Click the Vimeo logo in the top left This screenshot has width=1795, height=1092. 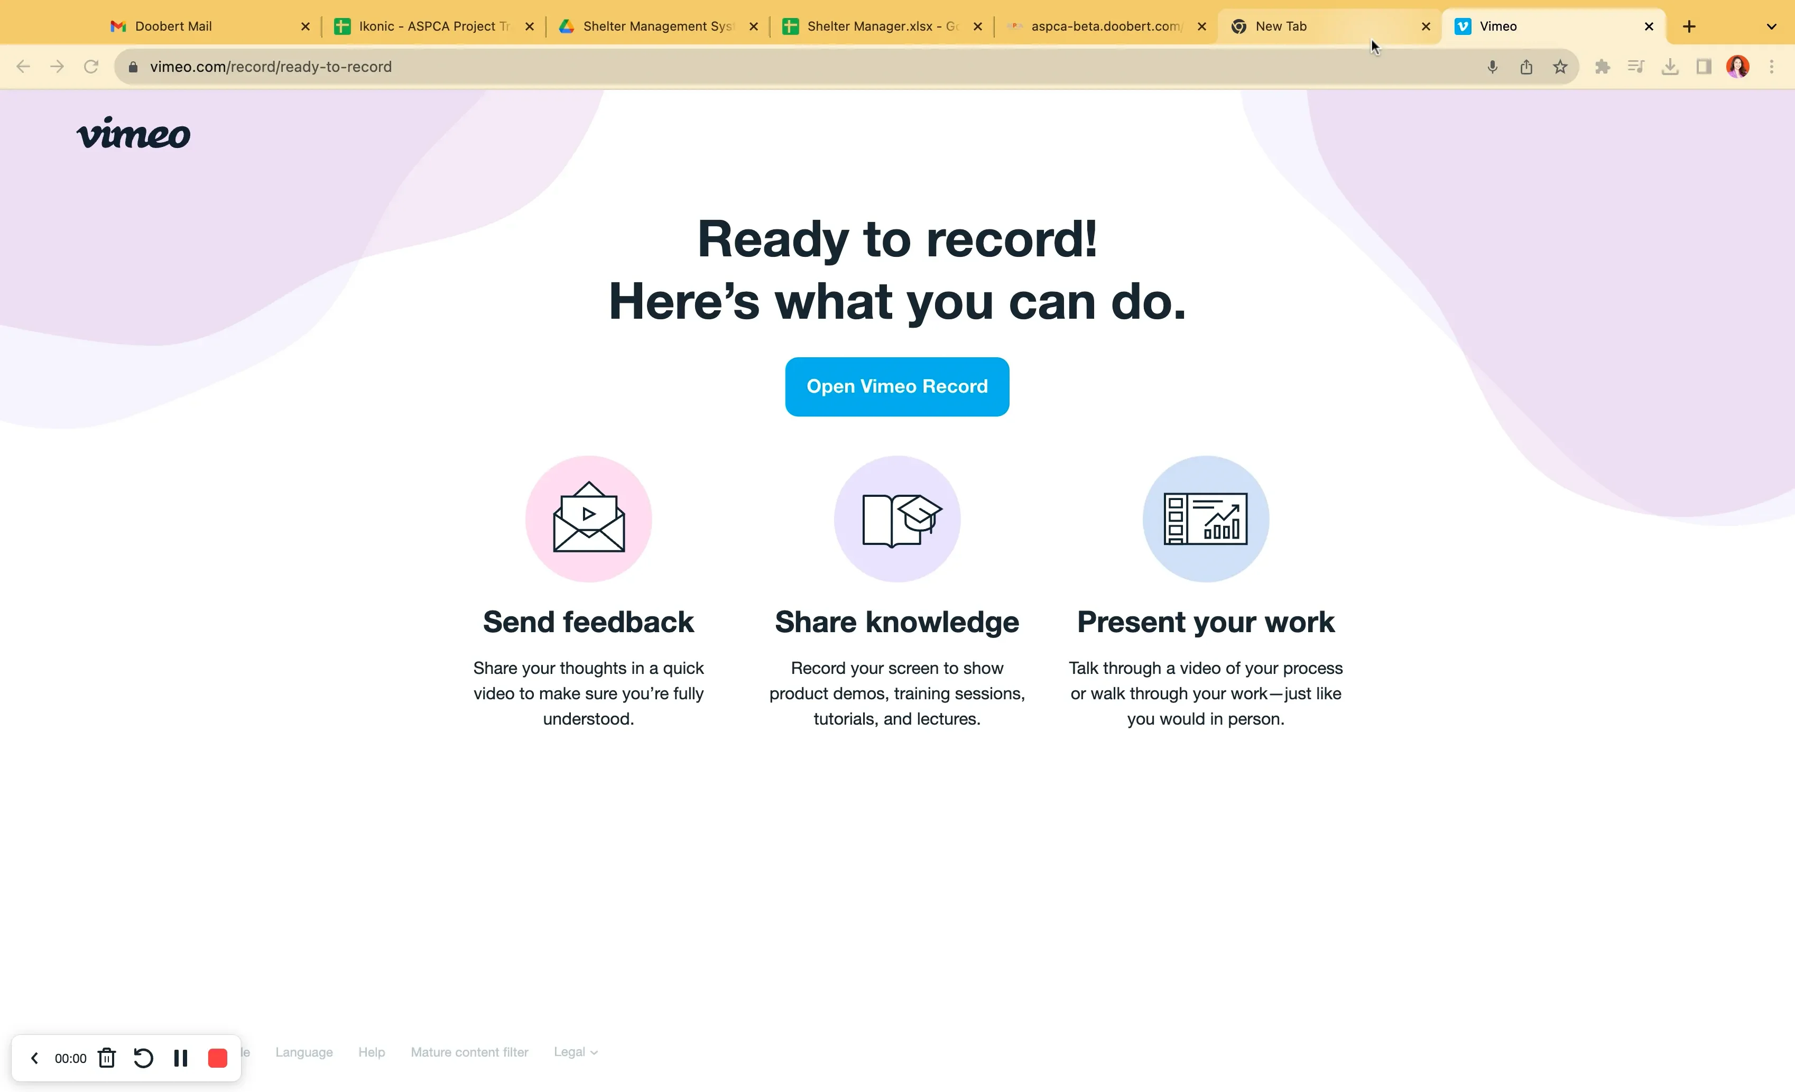[x=133, y=133]
